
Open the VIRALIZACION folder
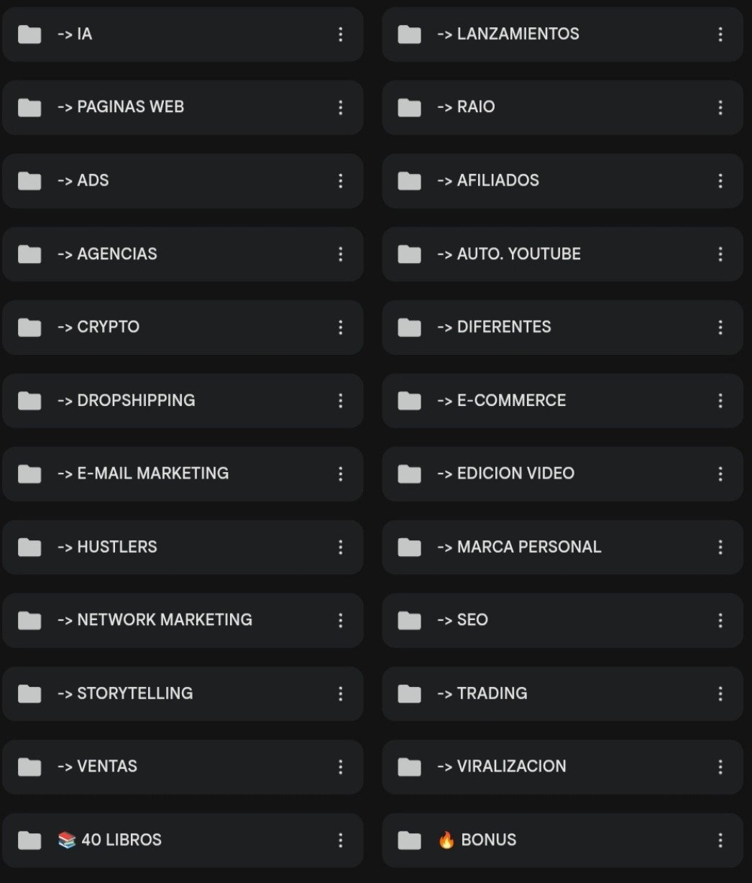[562, 767]
